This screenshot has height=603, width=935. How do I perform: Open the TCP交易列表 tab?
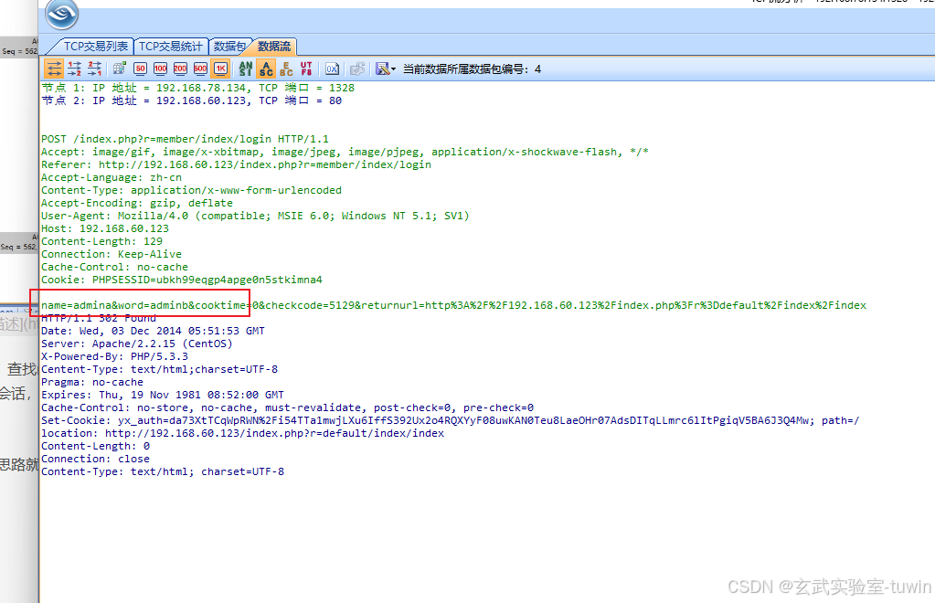click(95, 47)
